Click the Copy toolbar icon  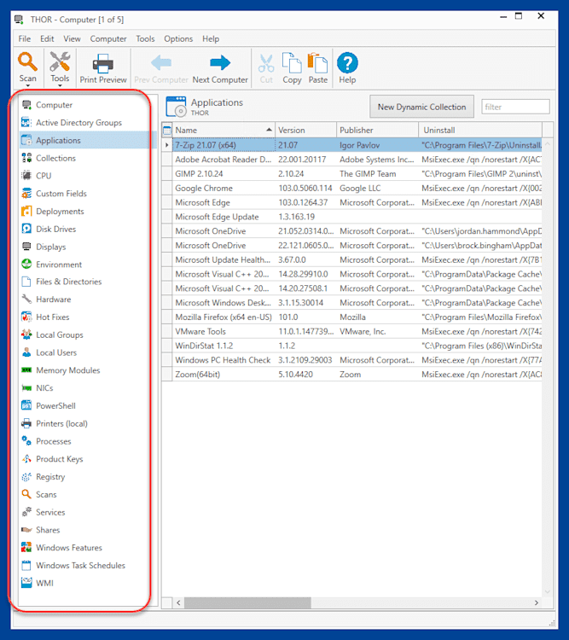[292, 62]
